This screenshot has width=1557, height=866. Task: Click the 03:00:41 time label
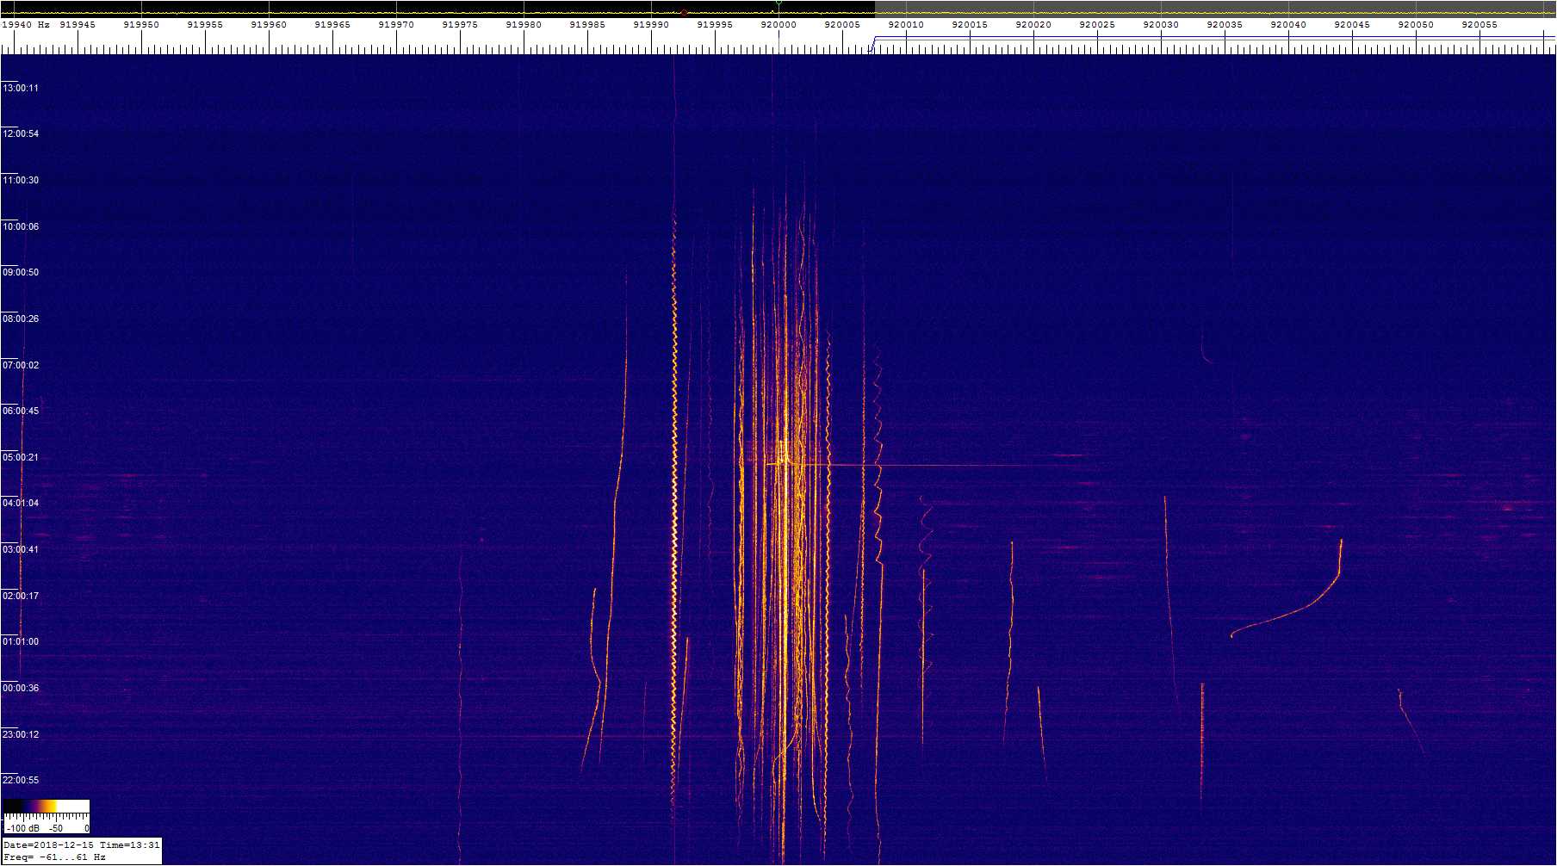coord(21,549)
